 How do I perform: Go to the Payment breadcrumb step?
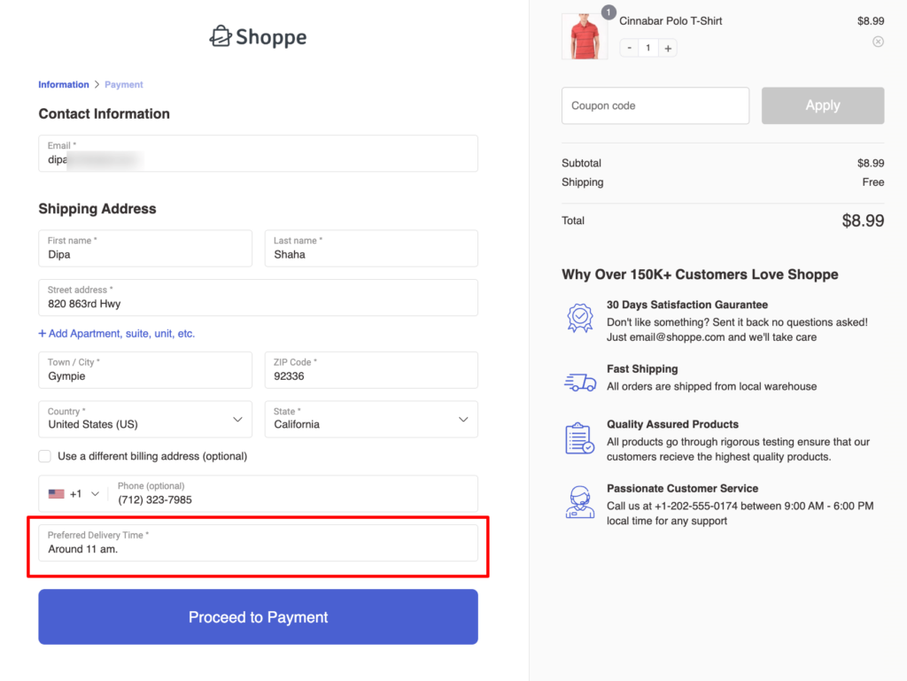click(x=124, y=84)
